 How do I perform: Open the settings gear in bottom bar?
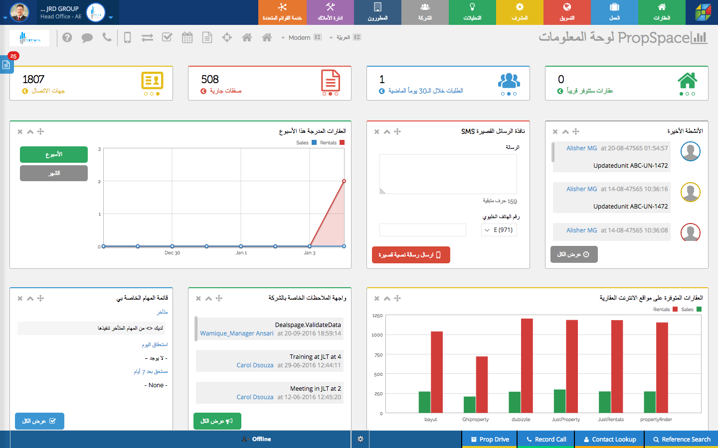tap(360, 439)
